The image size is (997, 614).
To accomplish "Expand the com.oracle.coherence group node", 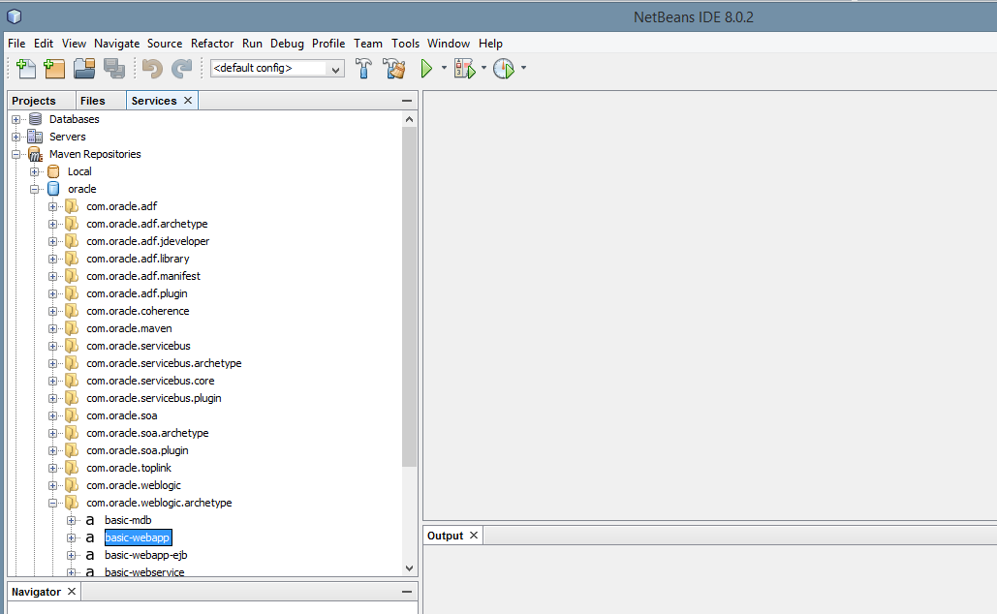I will click(x=53, y=311).
